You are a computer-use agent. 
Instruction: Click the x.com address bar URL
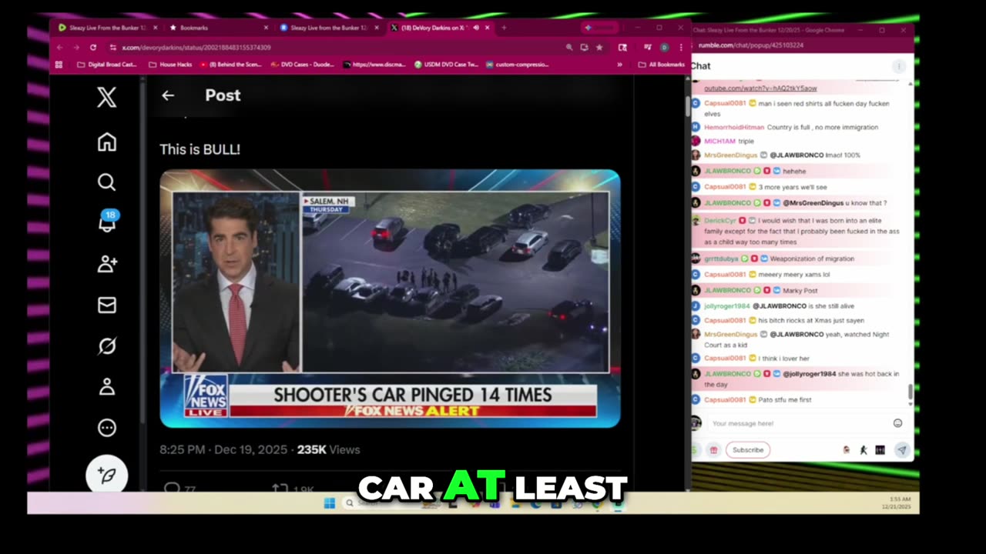tap(196, 48)
